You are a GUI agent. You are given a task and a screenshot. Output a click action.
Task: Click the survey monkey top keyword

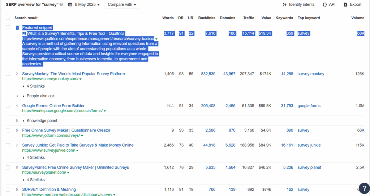(x=311, y=74)
